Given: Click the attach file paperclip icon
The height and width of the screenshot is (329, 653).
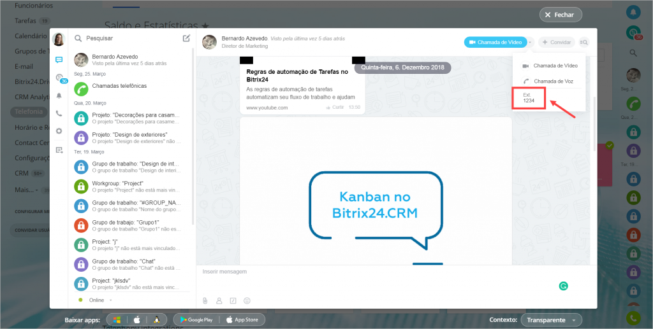Looking at the screenshot, I should [x=205, y=300].
